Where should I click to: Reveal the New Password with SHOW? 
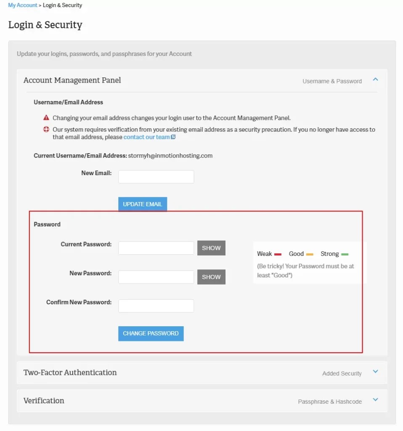[211, 277]
